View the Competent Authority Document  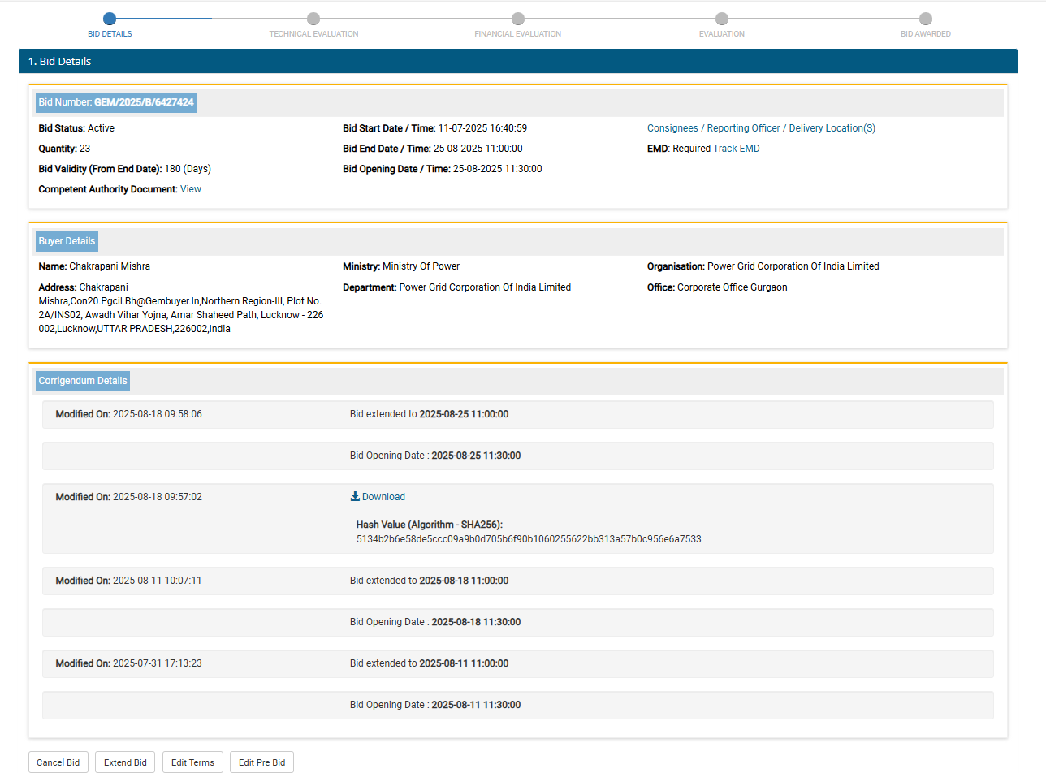(x=191, y=189)
